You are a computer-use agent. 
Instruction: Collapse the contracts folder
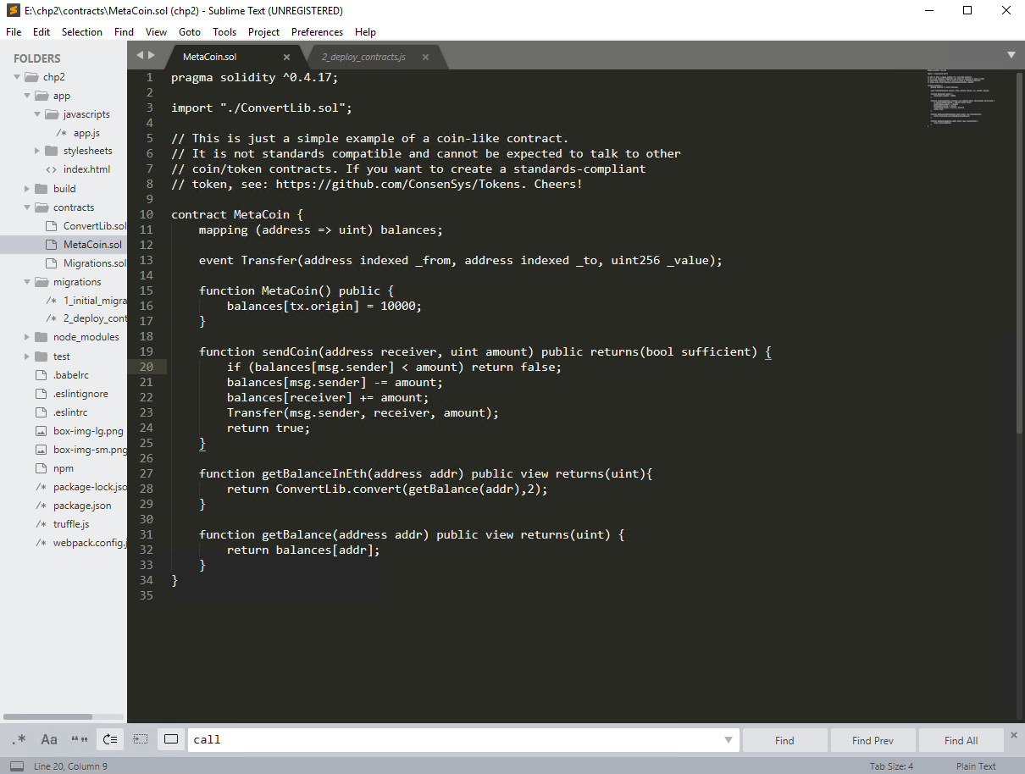(27, 207)
